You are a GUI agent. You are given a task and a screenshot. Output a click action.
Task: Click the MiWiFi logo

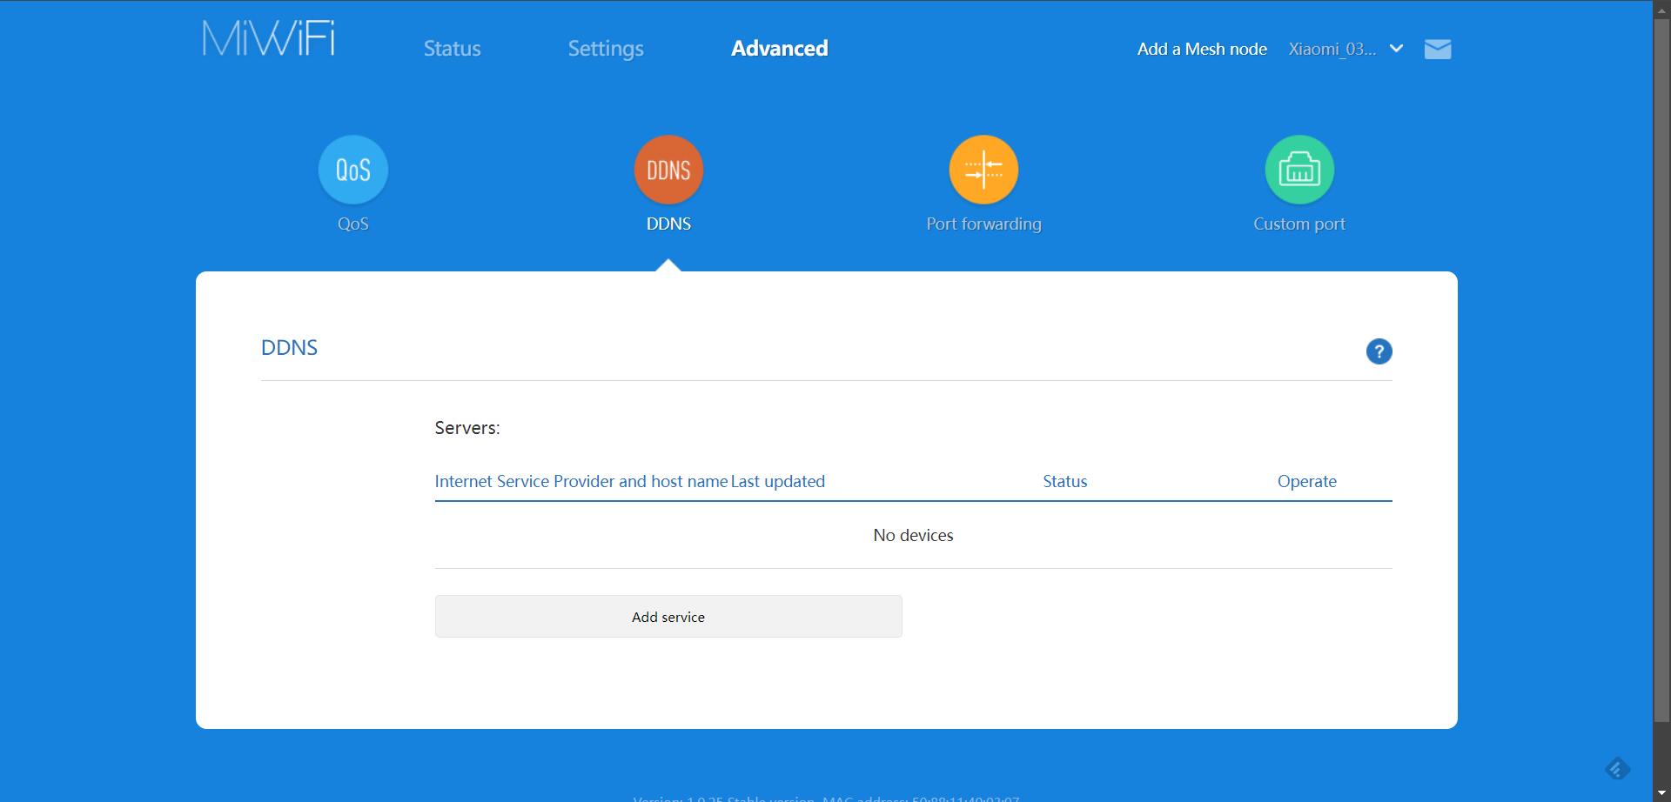pyautogui.click(x=268, y=39)
